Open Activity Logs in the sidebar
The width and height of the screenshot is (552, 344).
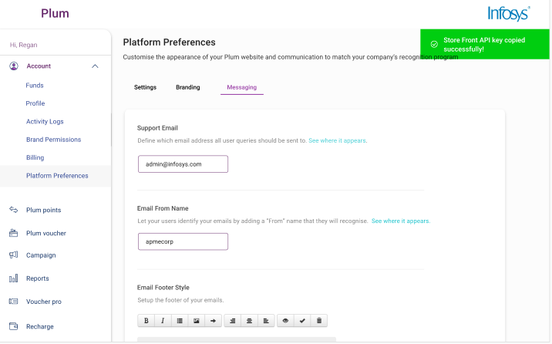point(45,121)
